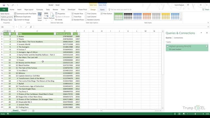Expand the Table Styles gallery
Screen dimensions: 210x118
[x=181, y=20]
